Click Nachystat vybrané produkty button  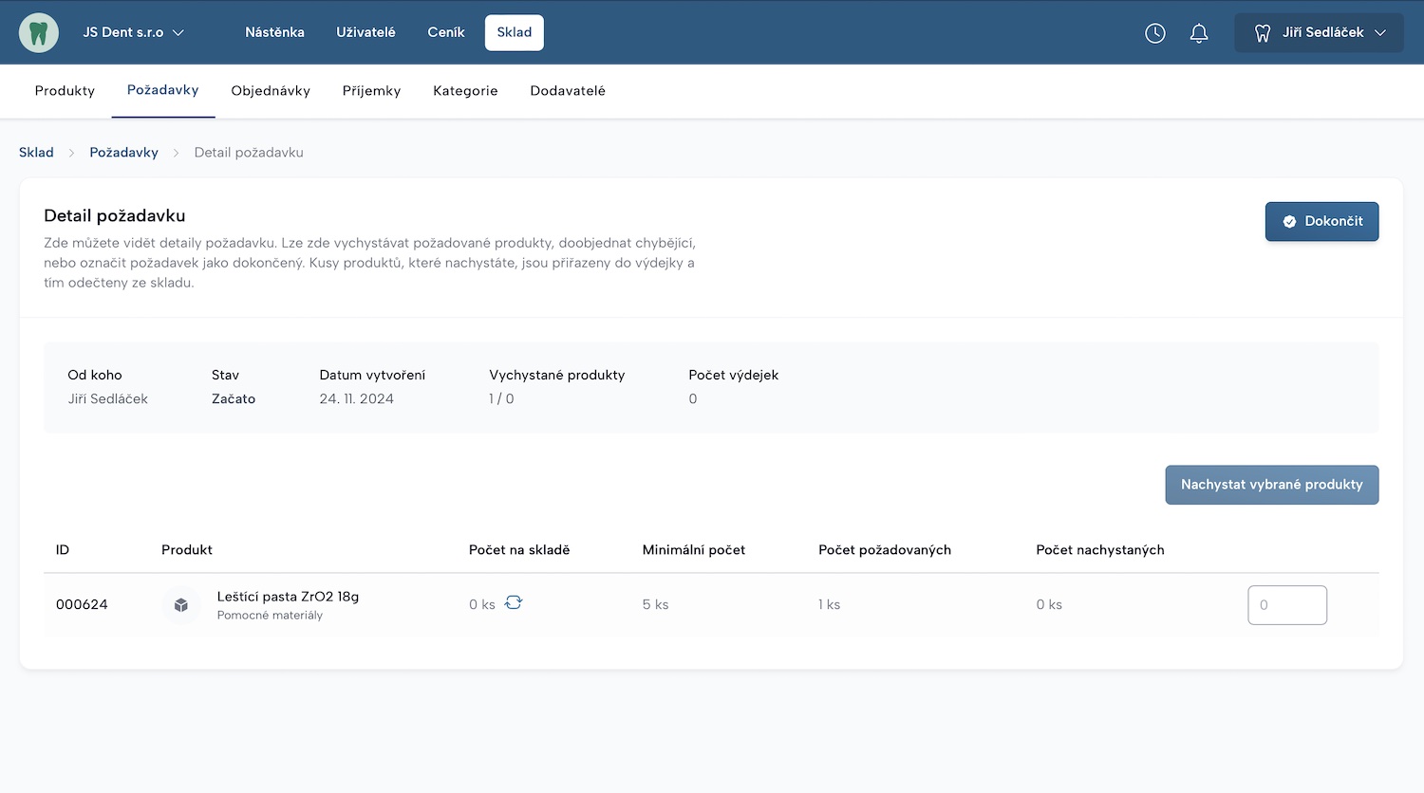1272,485
